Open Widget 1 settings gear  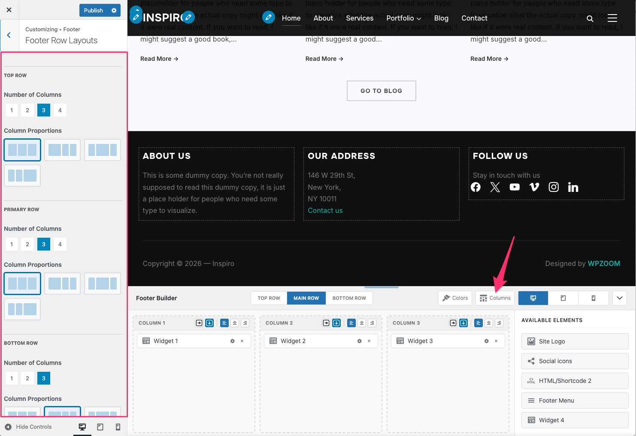click(232, 341)
